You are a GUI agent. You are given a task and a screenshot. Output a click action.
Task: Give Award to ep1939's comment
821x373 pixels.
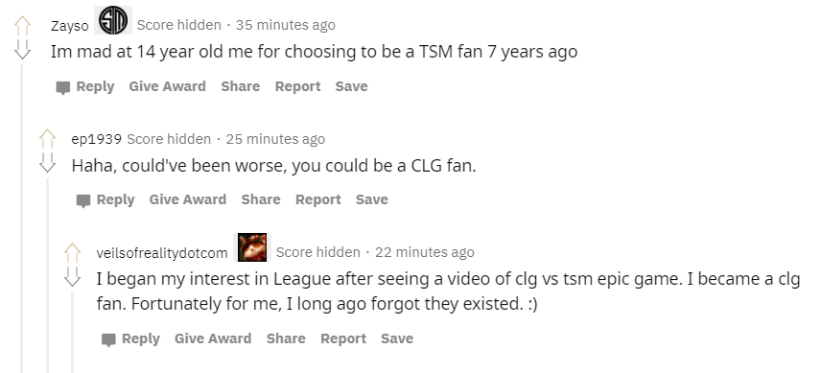187,199
